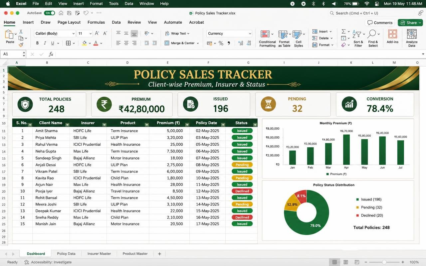Switch to Page Break Preview view icon
The width and height of the screenshot is (426, 266).
click(357, 262)
